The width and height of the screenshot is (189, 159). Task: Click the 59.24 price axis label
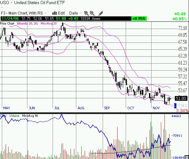click(183, 70)
